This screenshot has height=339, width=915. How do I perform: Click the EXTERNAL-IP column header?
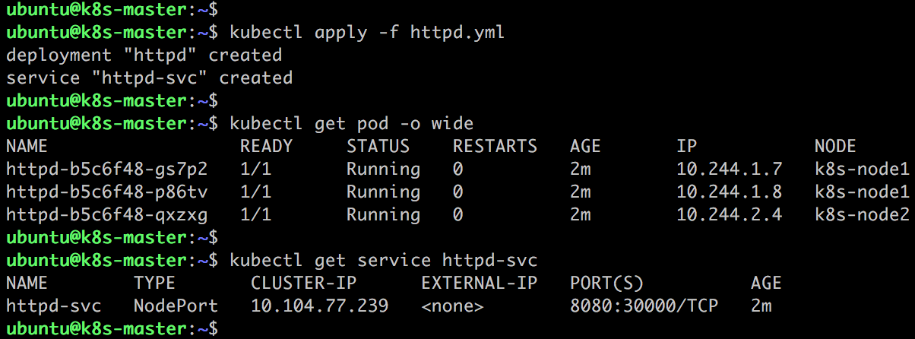pos(479,284)
